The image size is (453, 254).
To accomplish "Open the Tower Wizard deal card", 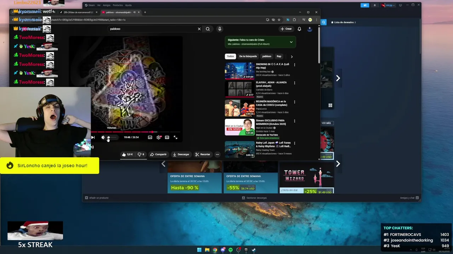I will pos(306,177).
